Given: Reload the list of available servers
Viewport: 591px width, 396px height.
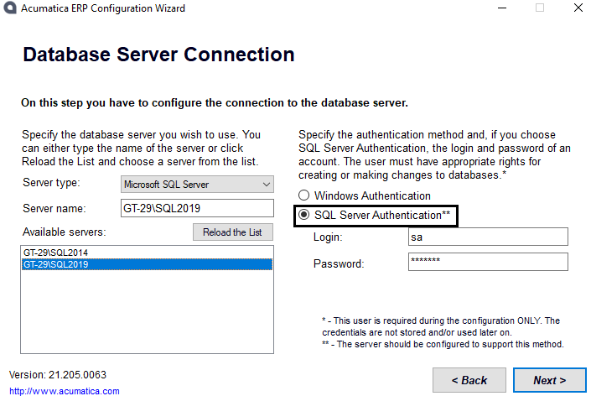Looking at the screenshot, I should click(x=233, y=232).
